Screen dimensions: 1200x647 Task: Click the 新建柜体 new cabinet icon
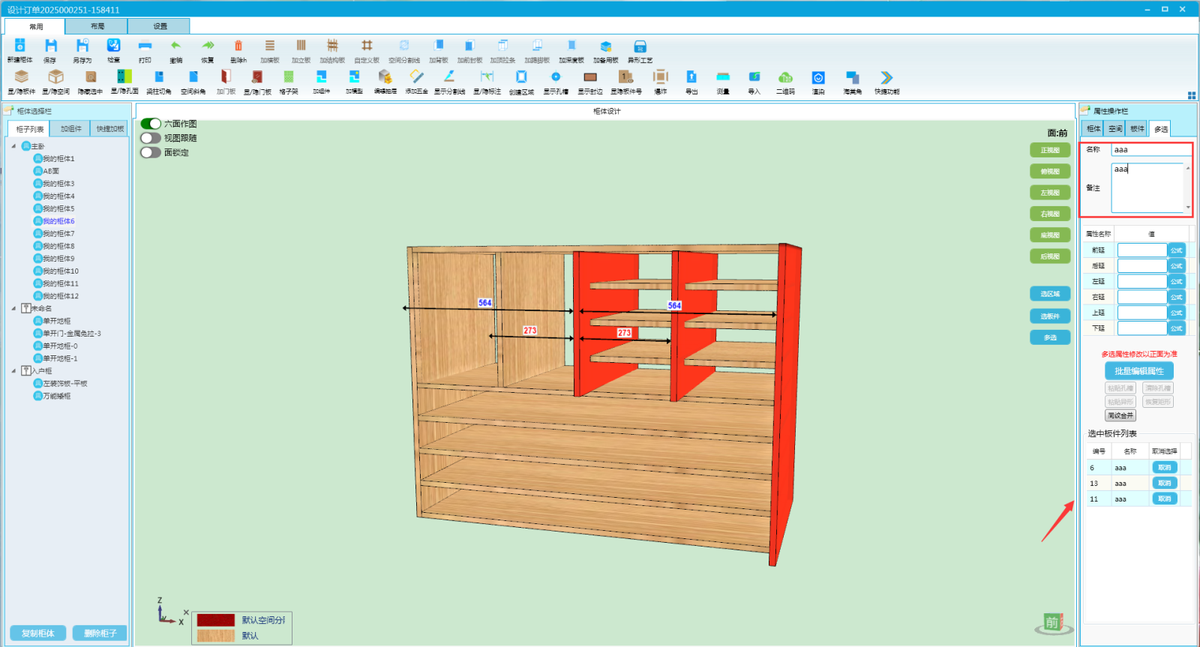coord(20,47)
